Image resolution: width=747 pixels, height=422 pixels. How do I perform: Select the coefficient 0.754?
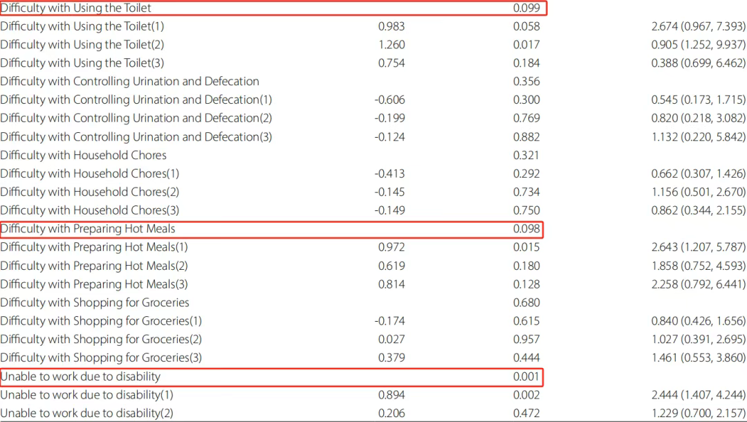pos(391,63)
